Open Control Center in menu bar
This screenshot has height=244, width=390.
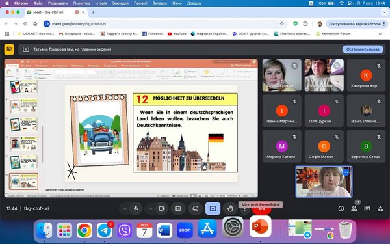(x=350, y=3)
